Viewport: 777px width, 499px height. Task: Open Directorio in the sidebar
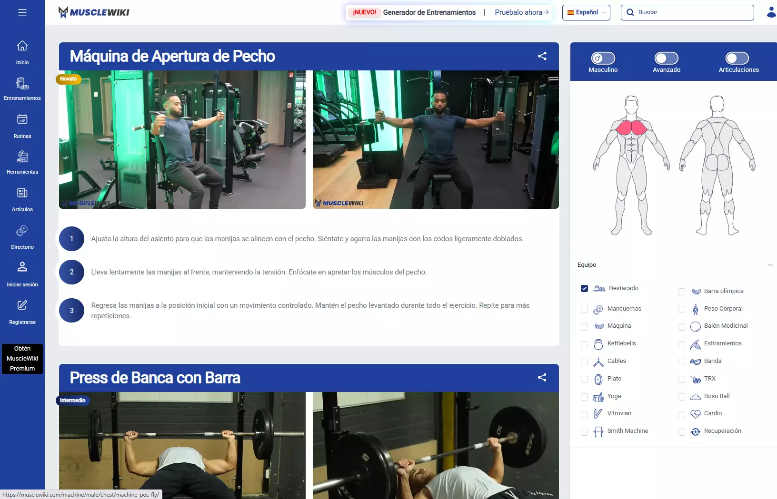tap(22, 237)
